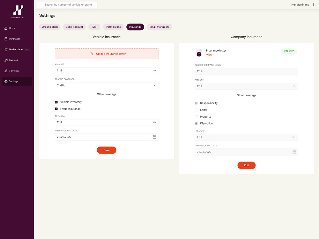Screen dimensions: 319x239
Task: Toggle the Legal checkbox
Action: pyautogui.click(x=196, y=110)
